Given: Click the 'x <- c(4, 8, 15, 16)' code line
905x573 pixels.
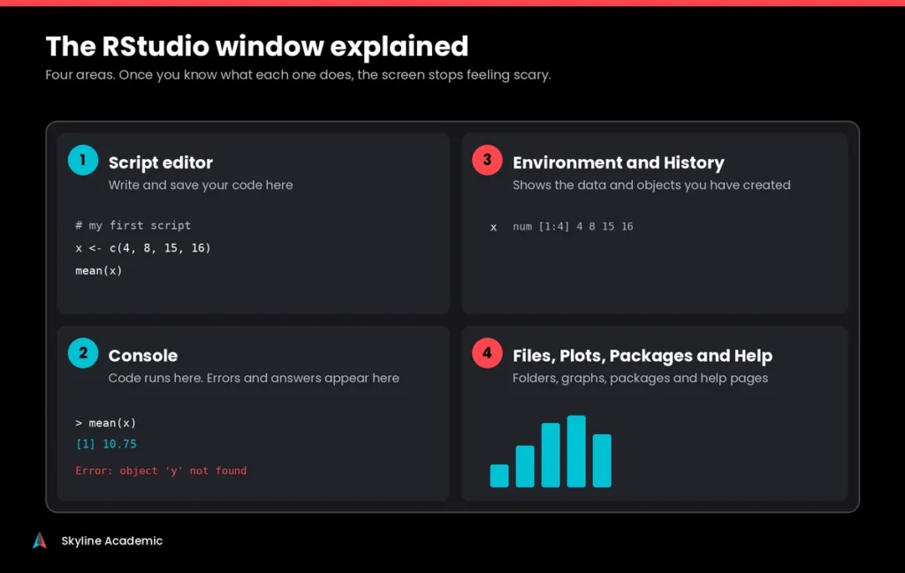Looking at the screenshot, I should pos(142,248).
